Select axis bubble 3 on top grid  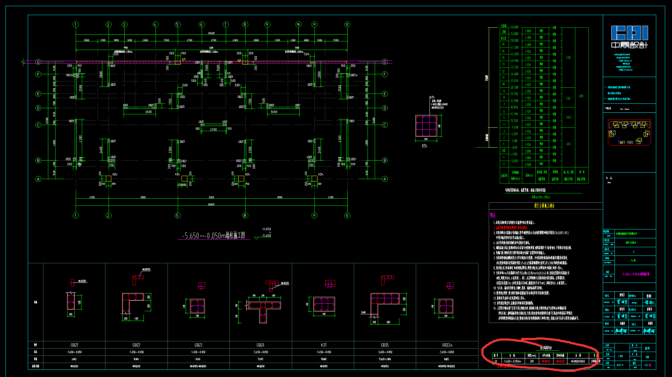(124, 24)
